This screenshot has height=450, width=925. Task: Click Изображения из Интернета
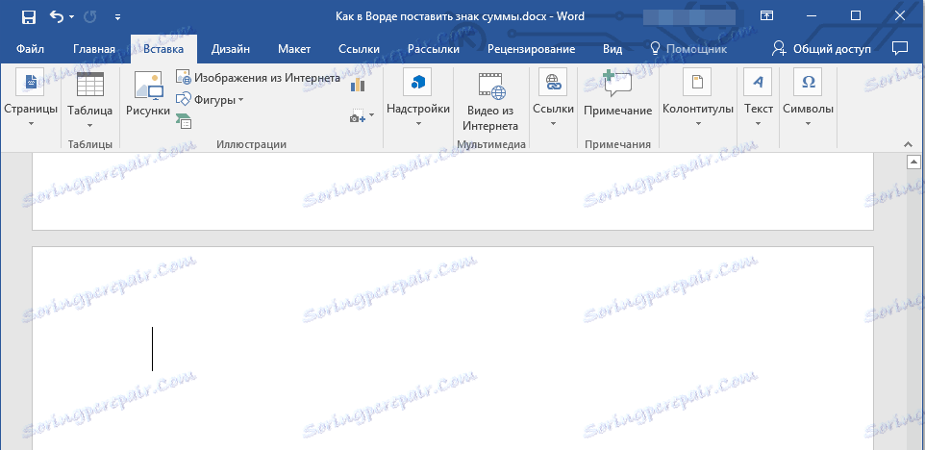[258, 77]
